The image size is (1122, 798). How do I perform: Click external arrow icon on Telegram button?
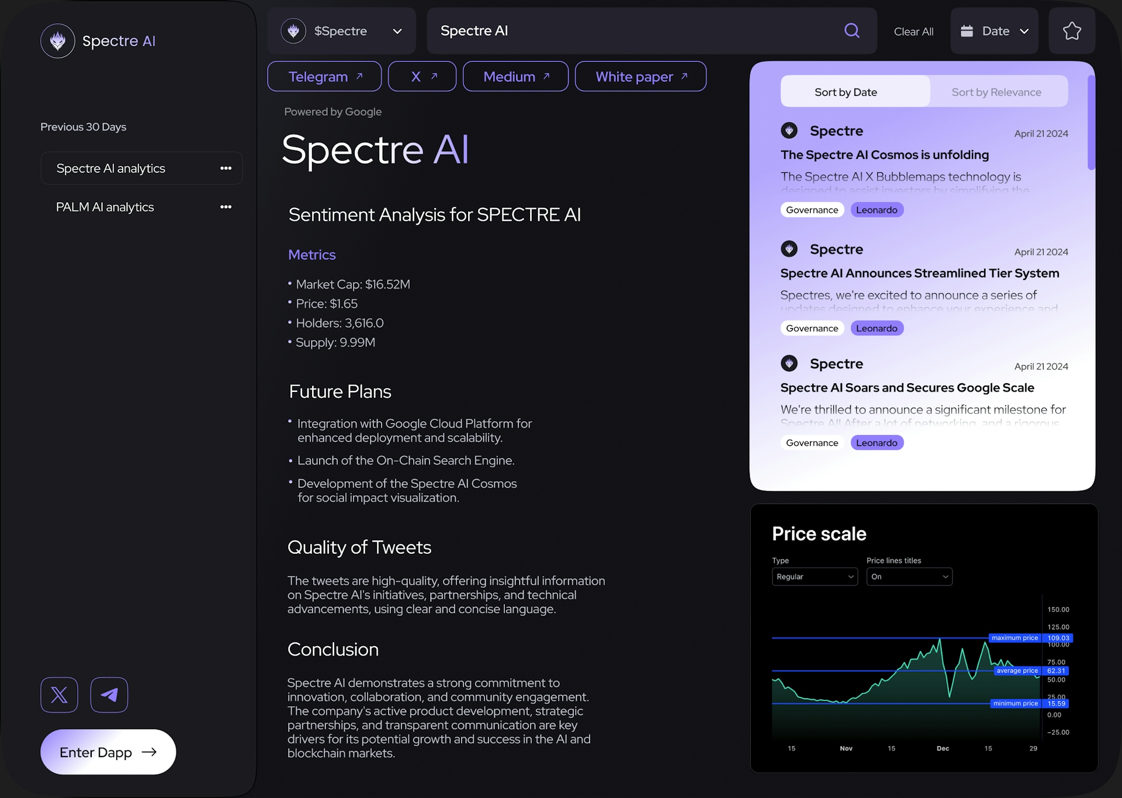359,76
